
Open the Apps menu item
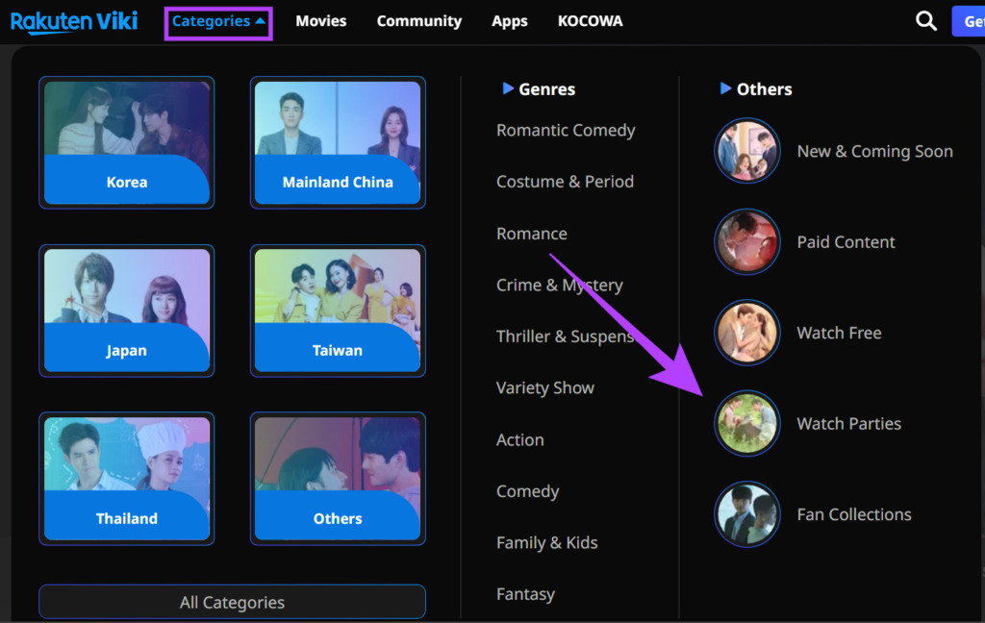point(509,21)
